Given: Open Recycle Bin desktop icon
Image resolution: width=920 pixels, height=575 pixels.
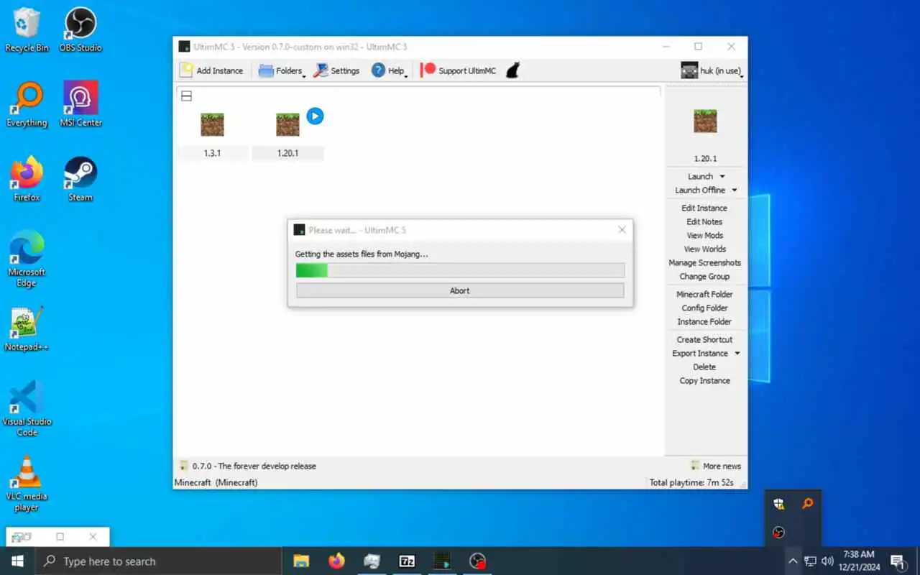Looking at the screenshot, I should point(27,30).
